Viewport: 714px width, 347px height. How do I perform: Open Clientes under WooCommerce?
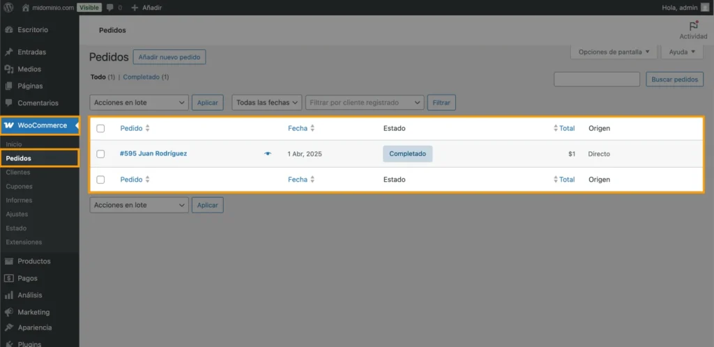coord(18,172)
